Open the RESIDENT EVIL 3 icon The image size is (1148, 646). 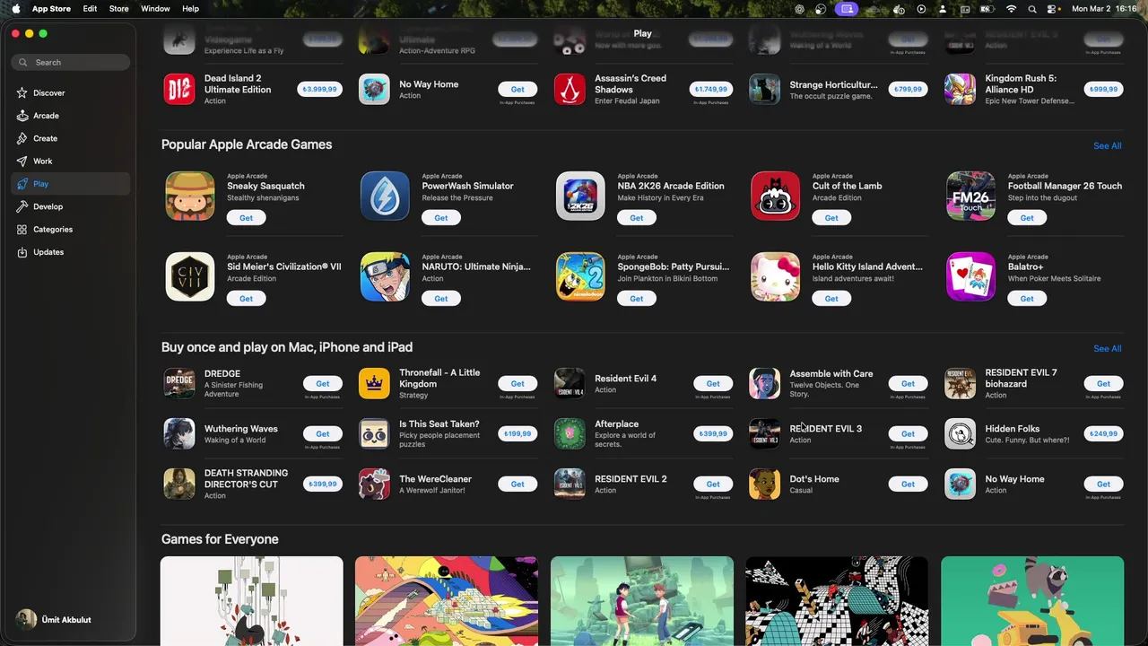pyautogui.click(x=764, y=433)
